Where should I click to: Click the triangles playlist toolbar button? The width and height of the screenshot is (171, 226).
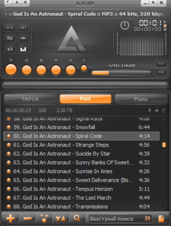point(60,219)
